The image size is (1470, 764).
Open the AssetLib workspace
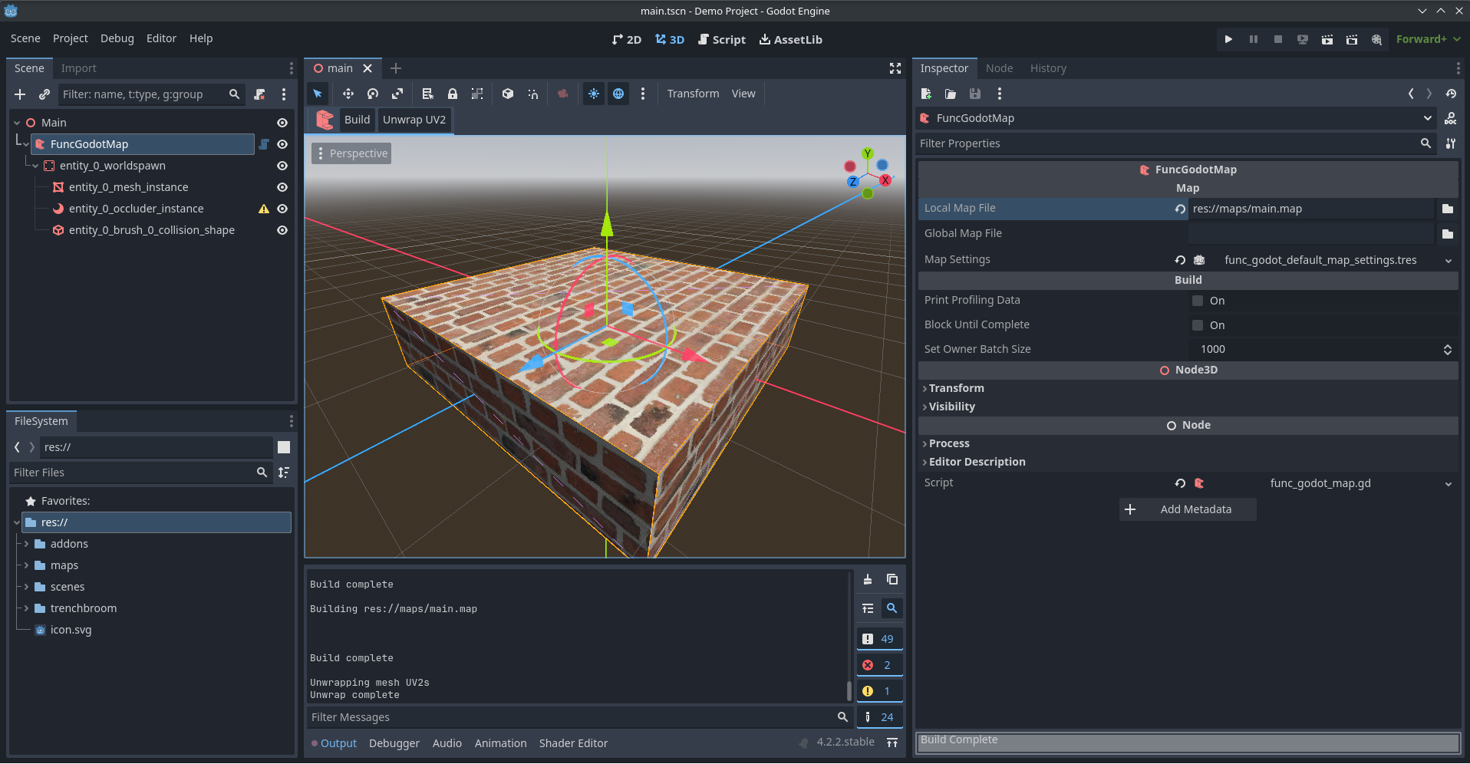791,39
